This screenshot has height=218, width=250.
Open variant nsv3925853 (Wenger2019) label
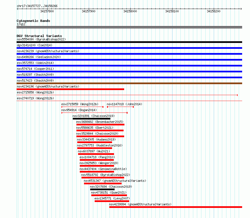[x=99, y=163]
